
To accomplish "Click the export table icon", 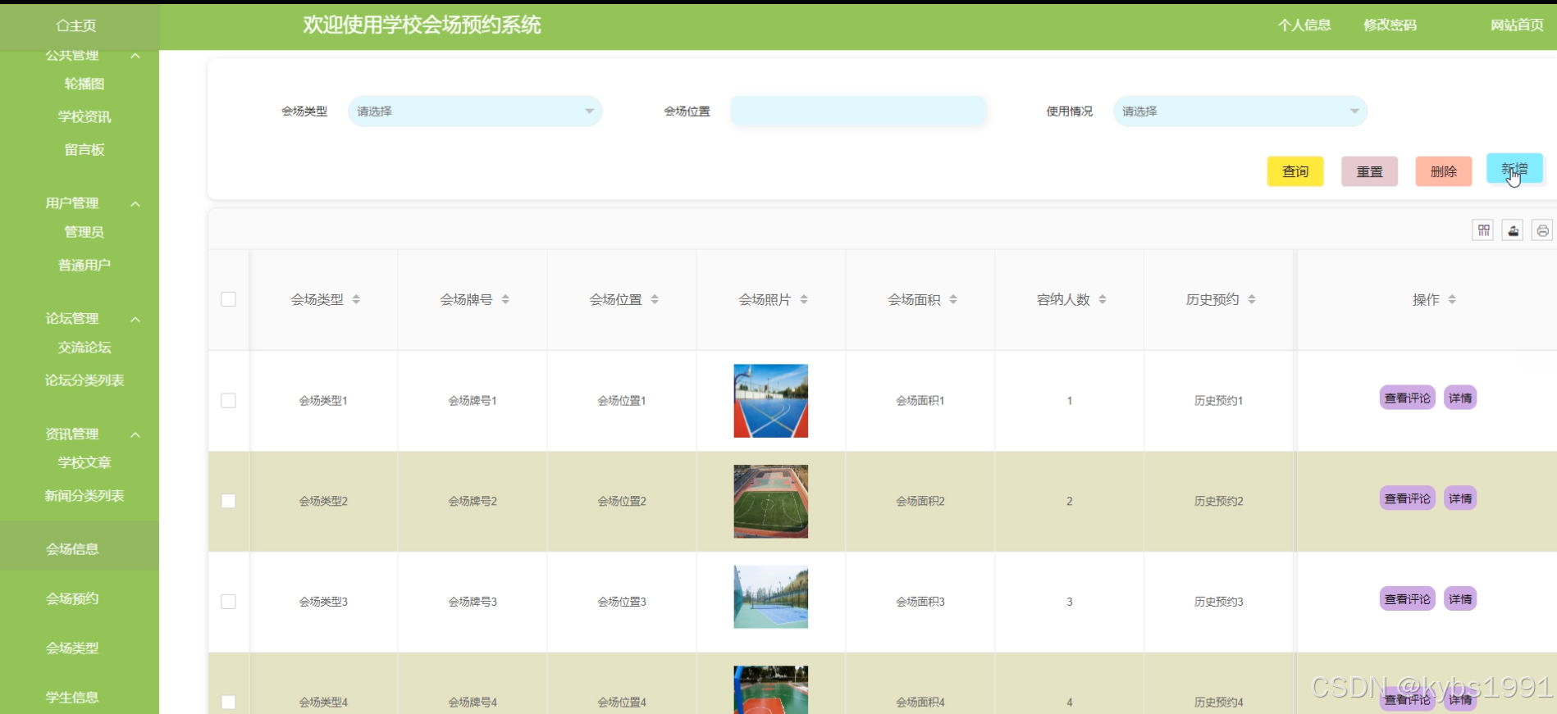I will coord(1513,230).
